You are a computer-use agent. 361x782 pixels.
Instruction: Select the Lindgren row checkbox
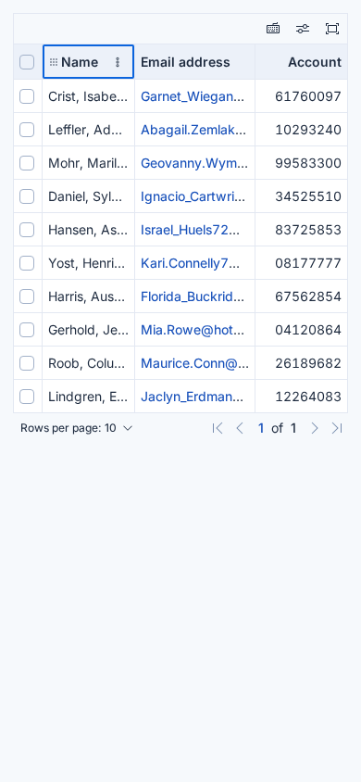(27, 397)
